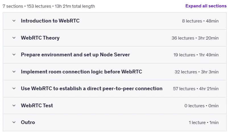
Task: Expand the Introduction to WebRTC chevron
Action: pyautogui.click(x=14, y=21)
